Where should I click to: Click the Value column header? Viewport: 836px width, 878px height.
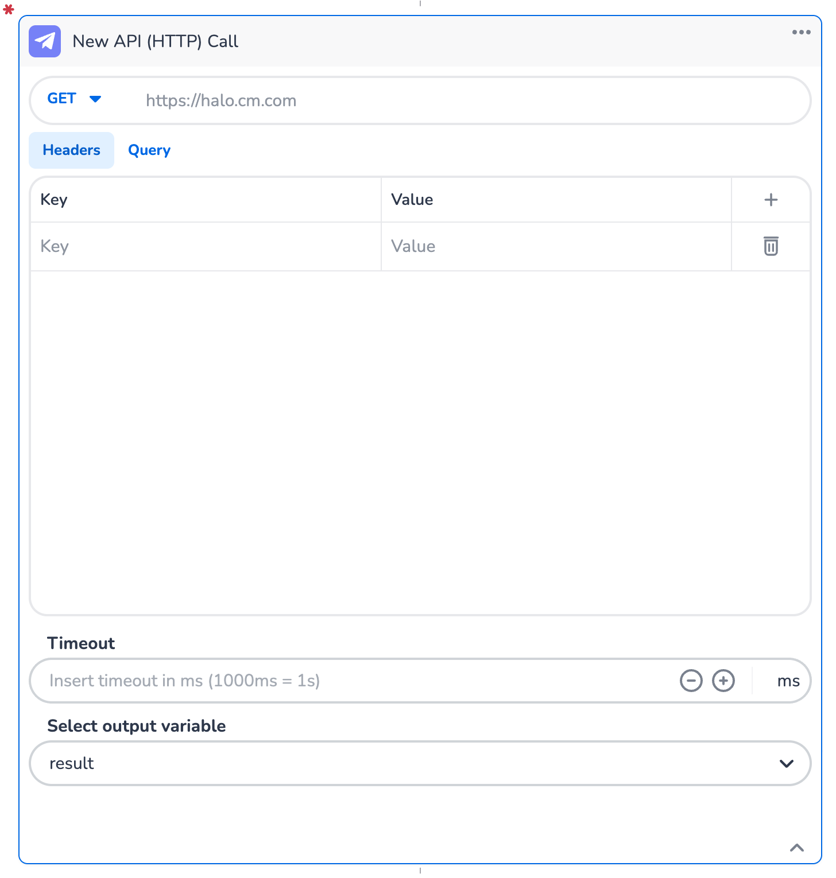coord(412,200)
